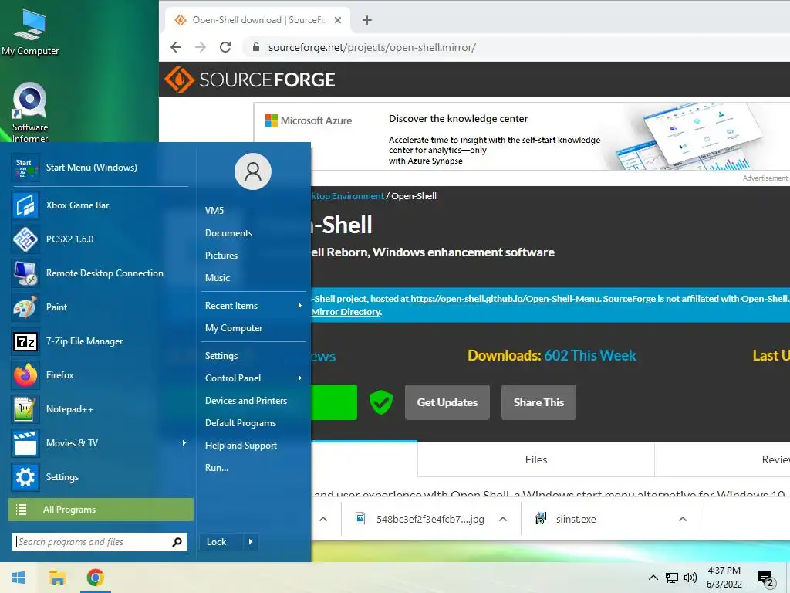Open the notification center icon
Screen dimensions: 790x593
766,579
